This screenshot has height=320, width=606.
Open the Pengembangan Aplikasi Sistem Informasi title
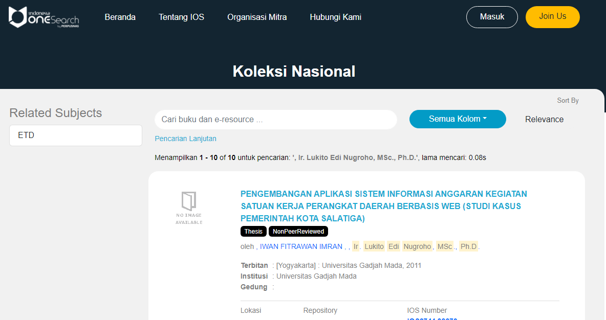[383, 206]
